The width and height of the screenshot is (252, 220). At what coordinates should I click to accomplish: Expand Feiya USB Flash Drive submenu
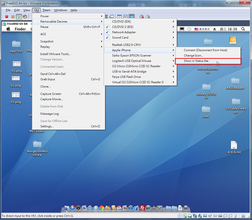point(141,77)
